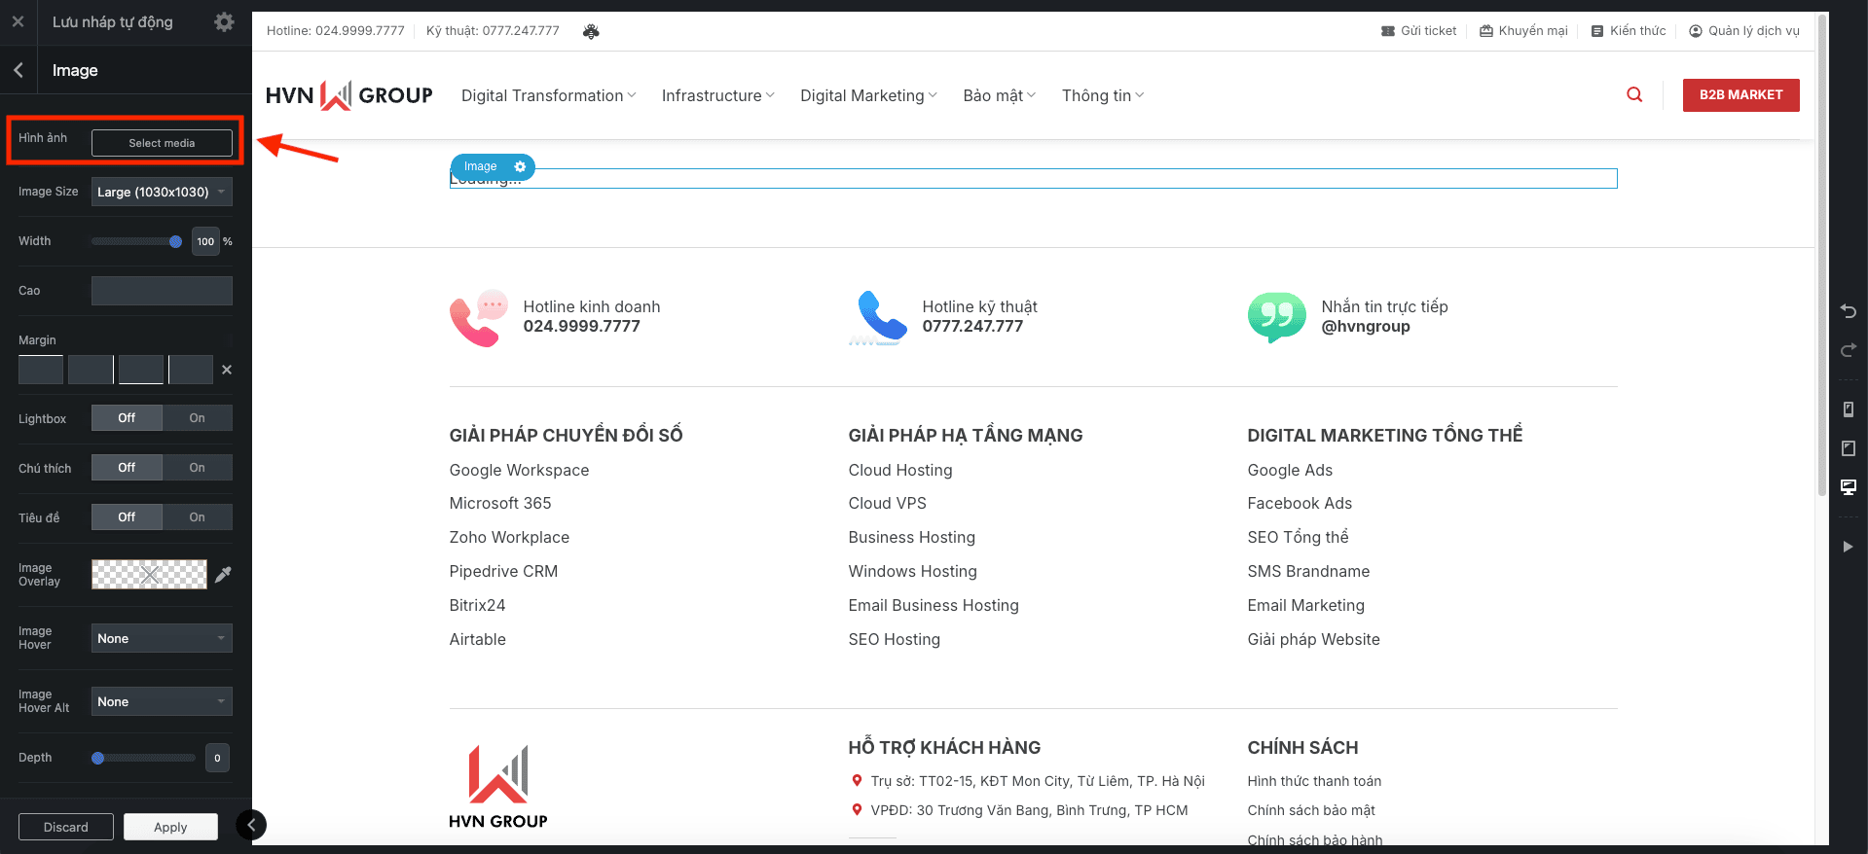Screen dimensions: 1868x854
Task: Open the Digital Transformation menu
Action: coord(548,95)
